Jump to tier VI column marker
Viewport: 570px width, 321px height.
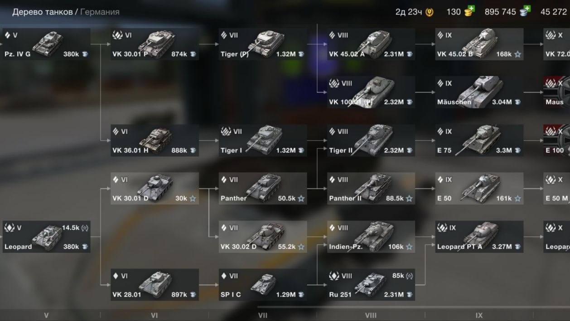(154, 315)
